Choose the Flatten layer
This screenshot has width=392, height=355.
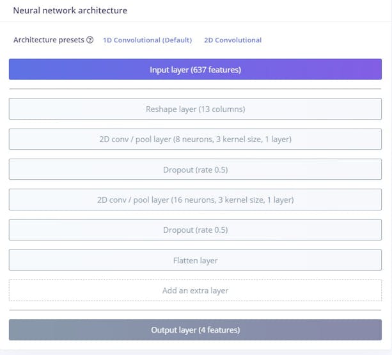195,260
